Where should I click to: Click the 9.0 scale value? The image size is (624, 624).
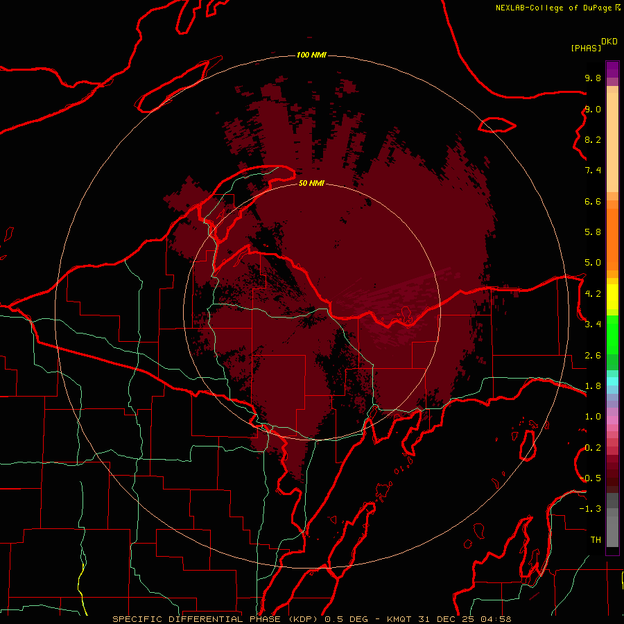click(x=593, y=109)
